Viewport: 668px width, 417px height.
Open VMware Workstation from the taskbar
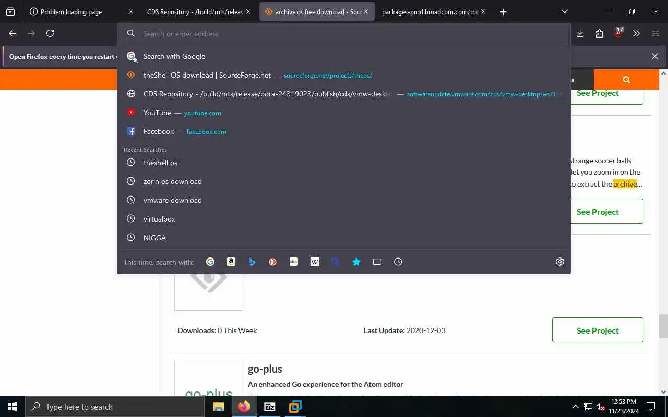click(x=295, y=407)
